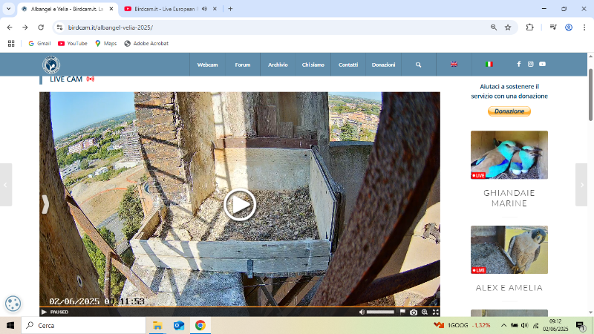Screen dimensions: 594x334
Task: Open Outlook from taskbar
Action: [x=179, y=325]
